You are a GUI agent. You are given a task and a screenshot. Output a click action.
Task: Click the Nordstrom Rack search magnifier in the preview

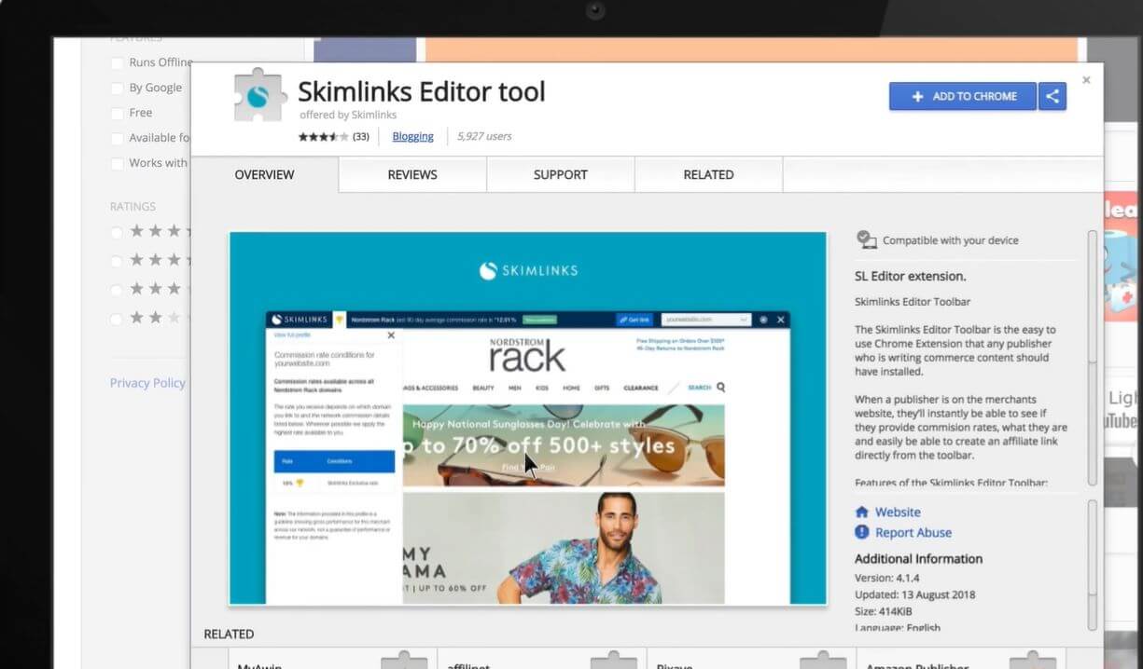(x=721, y=388)
